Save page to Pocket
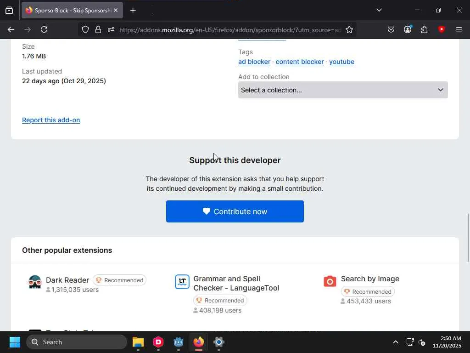The image size is (470, 353). (x=391, y=29)
